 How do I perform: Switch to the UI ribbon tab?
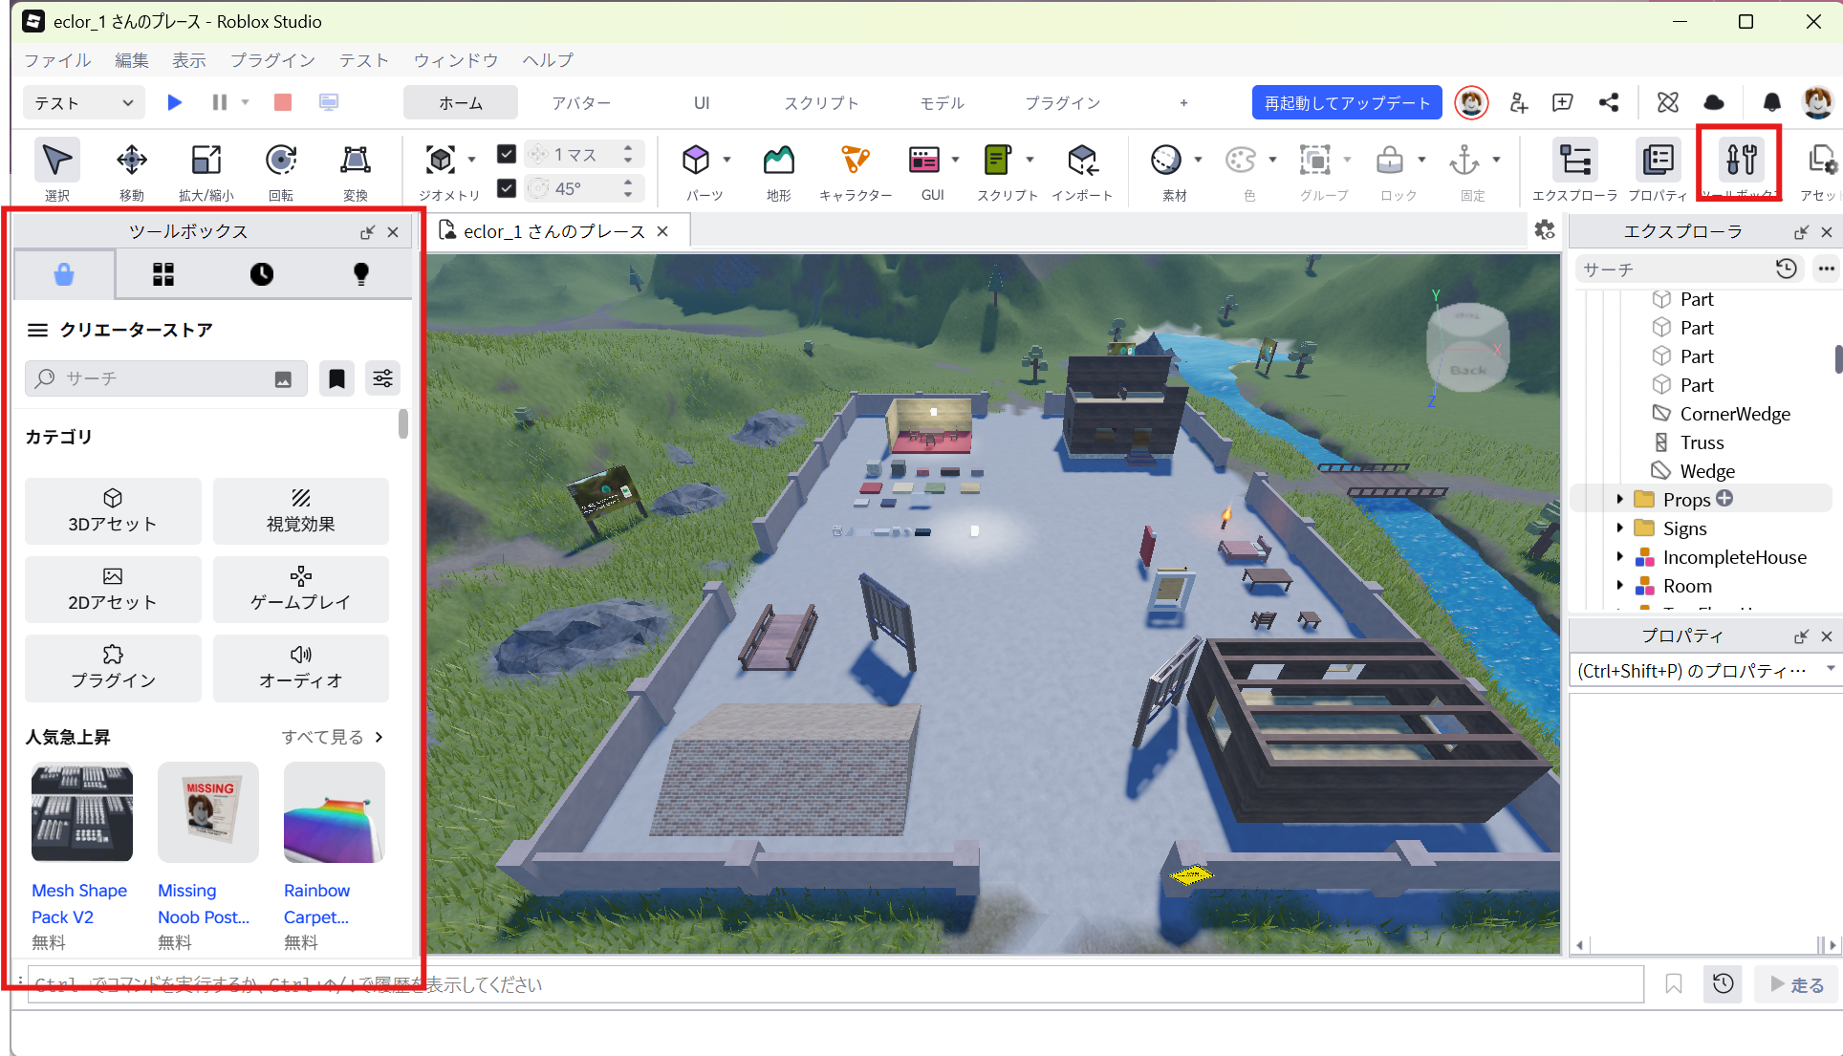tap(702, 102)
